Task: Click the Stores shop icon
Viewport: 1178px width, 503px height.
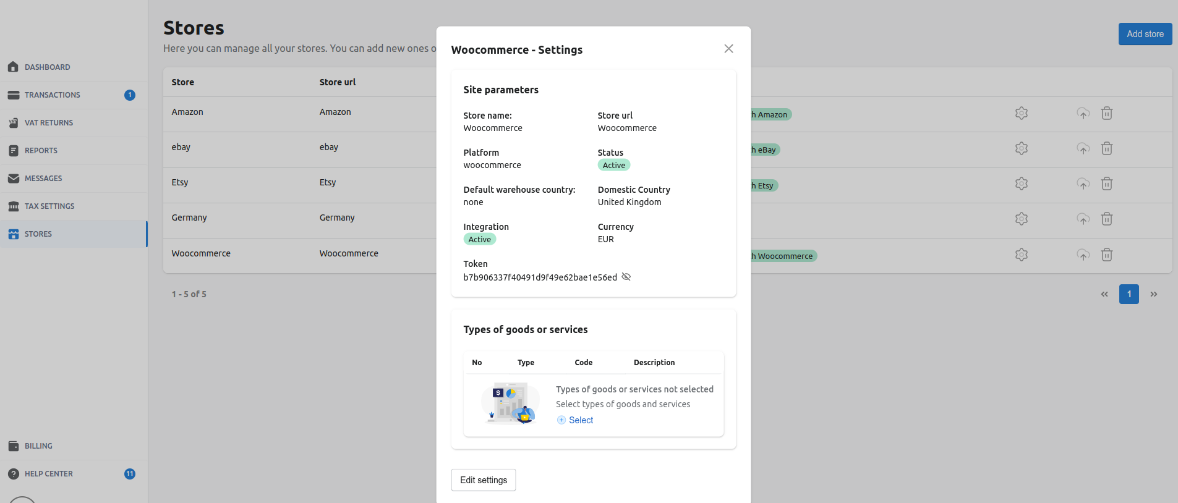Action: 13,234
